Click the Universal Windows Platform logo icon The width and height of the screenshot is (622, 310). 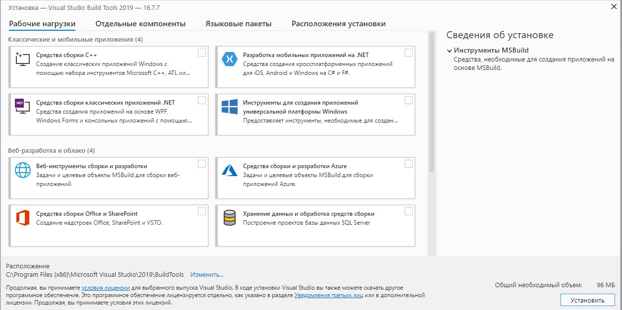pyautogui.click(x=229, y=107)
